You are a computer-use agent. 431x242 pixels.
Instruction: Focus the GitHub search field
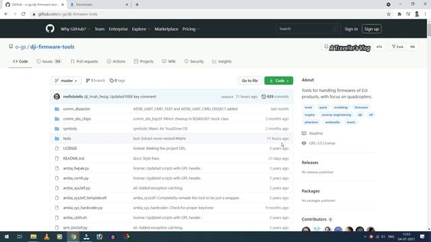(x=308, y=29)
